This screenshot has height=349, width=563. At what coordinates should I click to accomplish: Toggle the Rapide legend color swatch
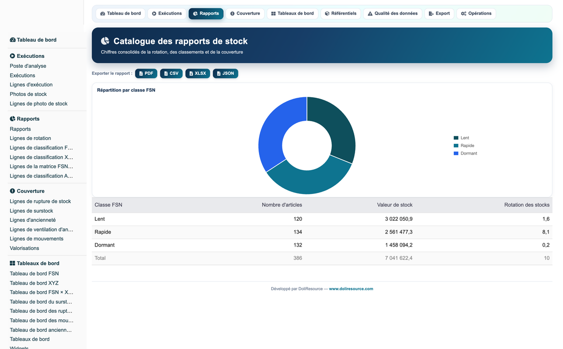(456, 146)
